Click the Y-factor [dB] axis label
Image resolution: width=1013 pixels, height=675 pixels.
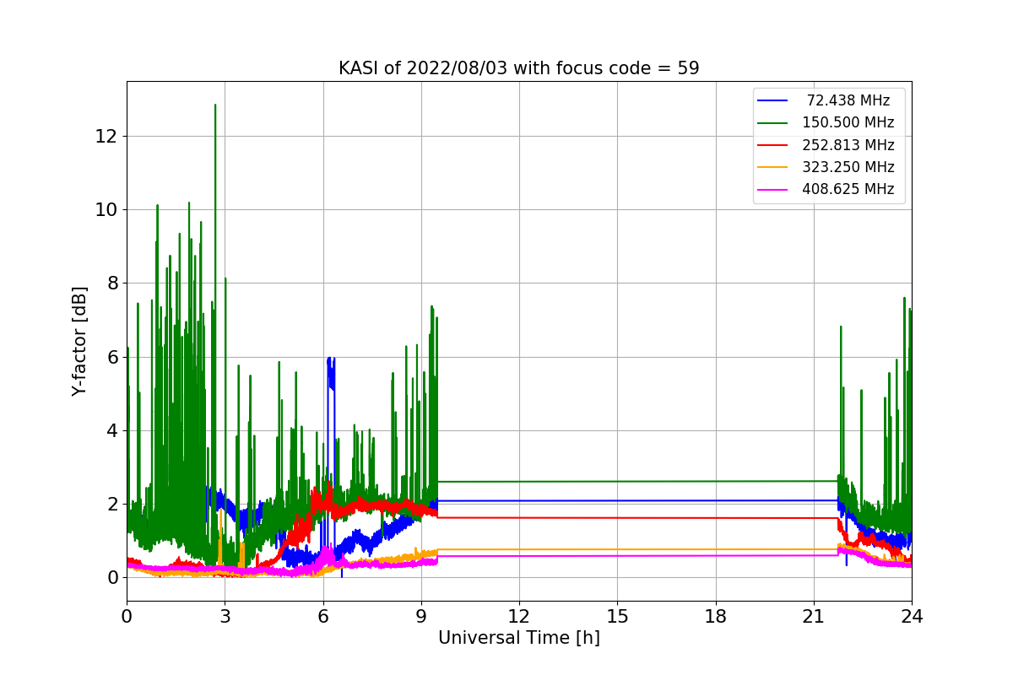click(x=79, y=341)
